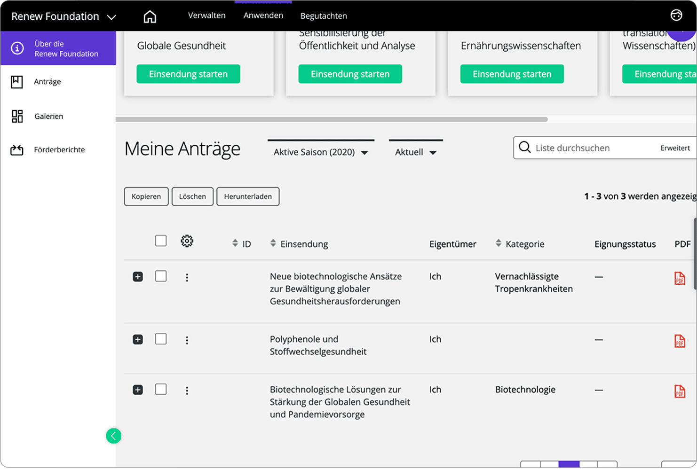
Task: Click the Eigentümer column header
Action: 452,244
